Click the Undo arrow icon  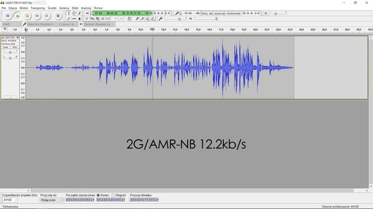[115, 19]
